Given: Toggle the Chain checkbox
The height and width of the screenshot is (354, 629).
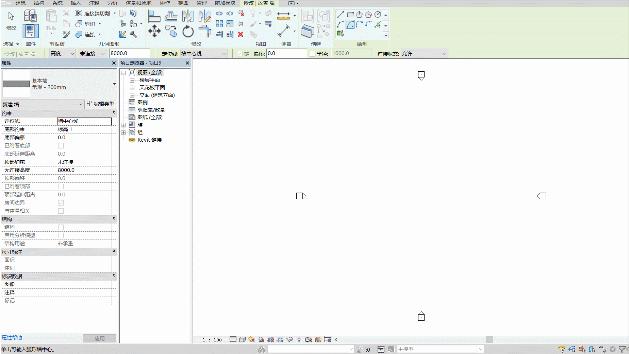Looking at the screenshot, I should coord(240,54).
